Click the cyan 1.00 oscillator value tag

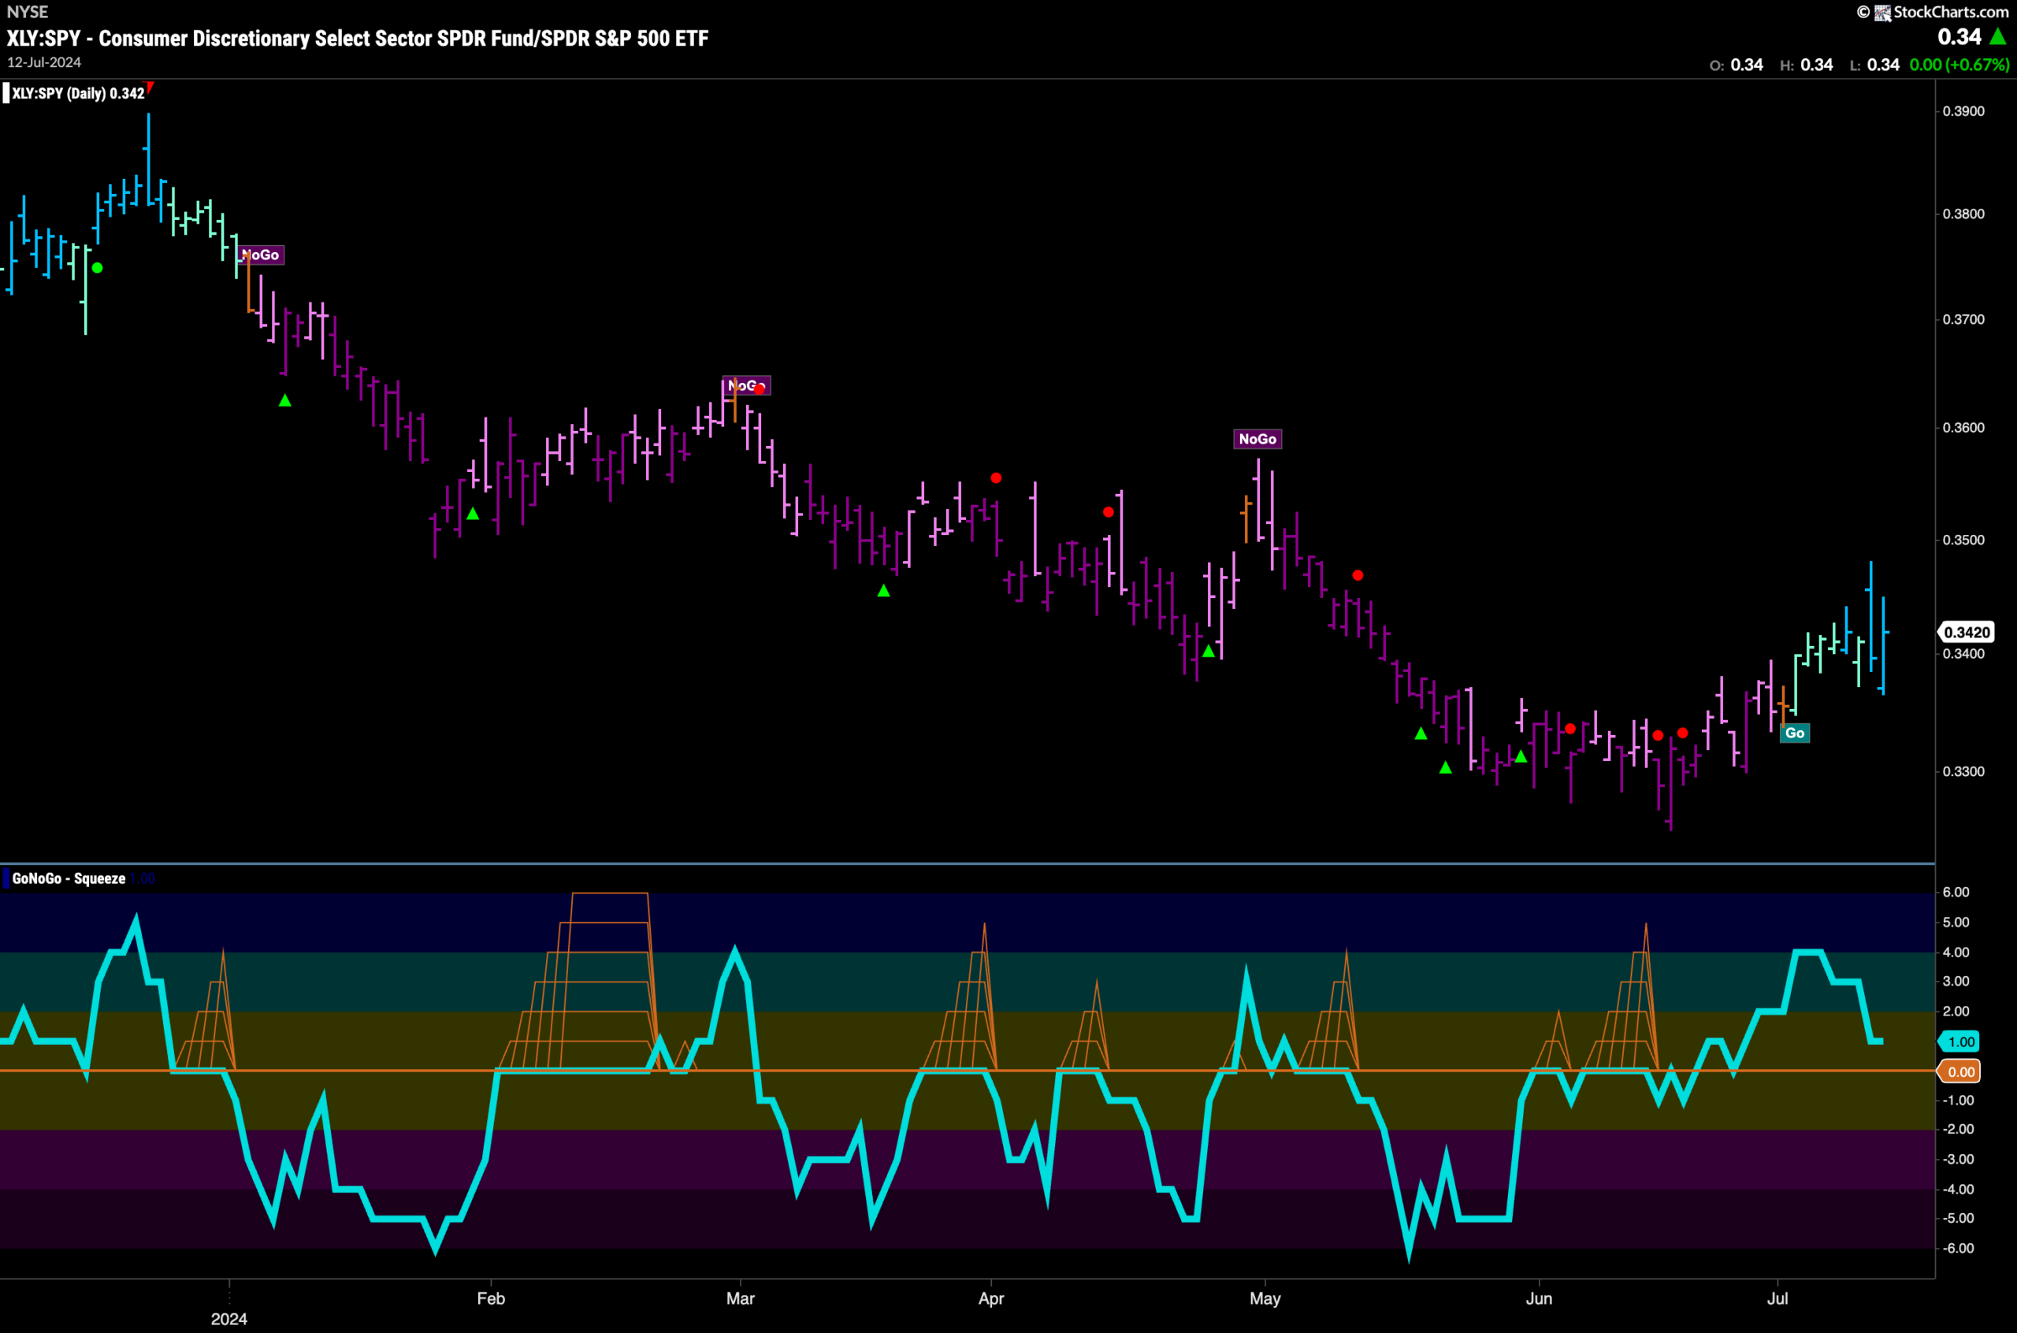pyautogui.click(x=1959, y=1042)
